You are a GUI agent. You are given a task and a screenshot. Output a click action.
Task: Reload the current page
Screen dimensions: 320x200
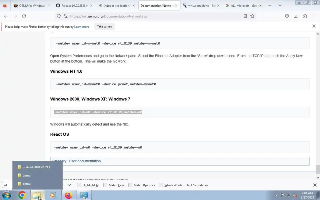(24, 16)
